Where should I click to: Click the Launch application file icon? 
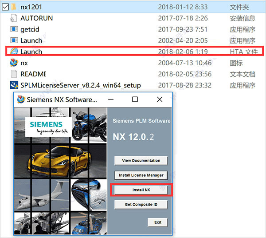[14, 40]
